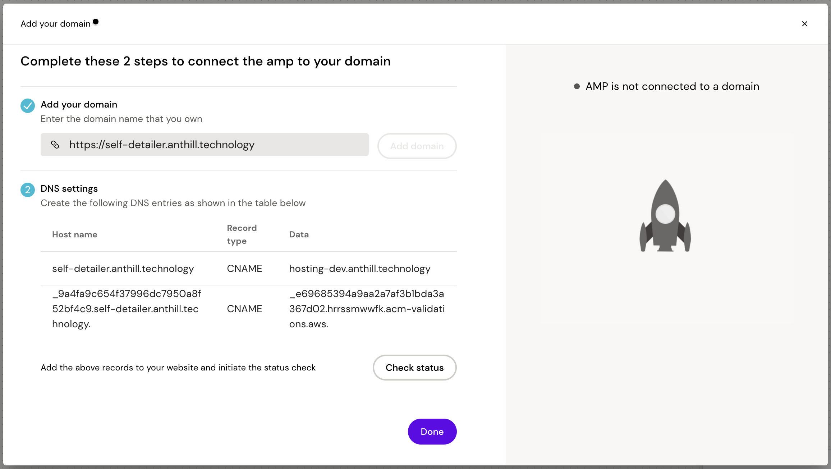Screen dimensions: 831x469
Task: Select the self-detailer.anthill.technology host name cell
Action: click(123, 269)
